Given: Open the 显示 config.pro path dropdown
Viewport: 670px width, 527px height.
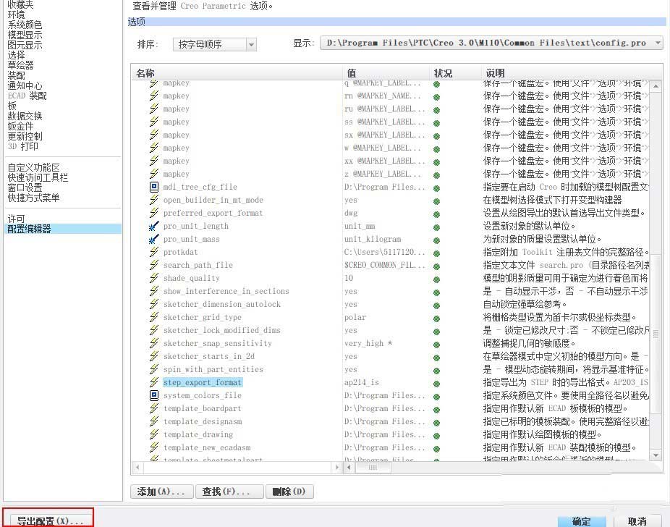Looking at the screenshot, I should click(x=491, y=43).
